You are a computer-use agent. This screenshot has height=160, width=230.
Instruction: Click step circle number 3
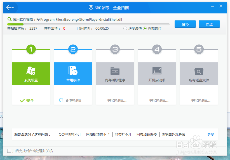115,50
